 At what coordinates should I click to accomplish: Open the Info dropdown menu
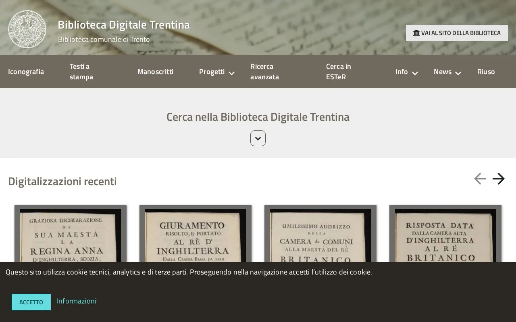point(406,72)
